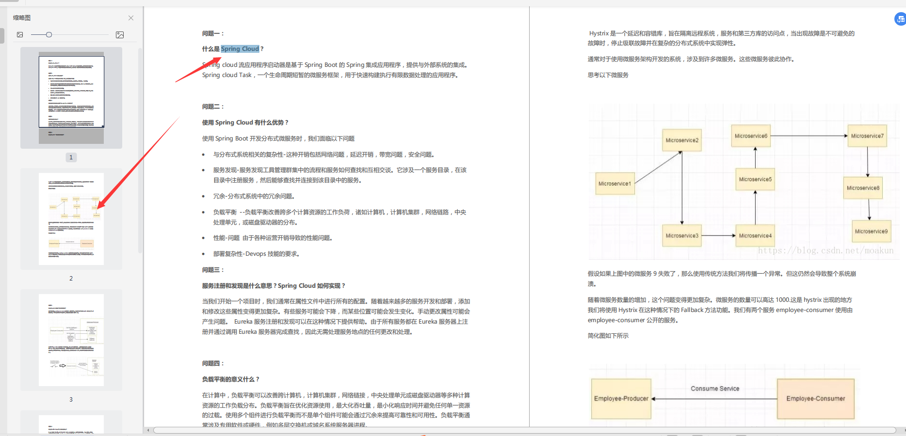Viewport: 906px width, 436px height.
Task: Click the Consume Service label
Action: 715,389
